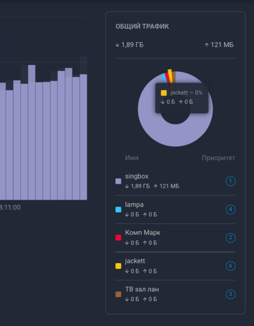Click priority badge 6 for jackett
Screen dimensions: 254x326
coord(230,266)
